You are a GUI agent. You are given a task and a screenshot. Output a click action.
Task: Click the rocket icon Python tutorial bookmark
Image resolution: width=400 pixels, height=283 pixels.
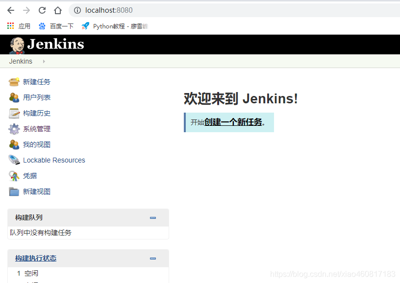85,26
